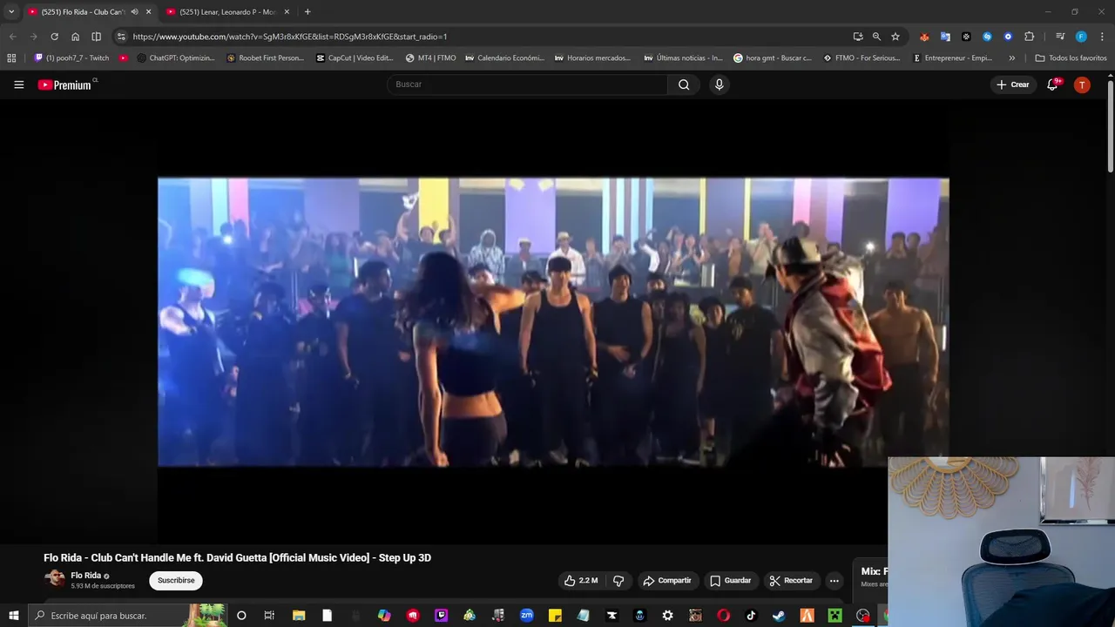This screenshot has height=627, width=1115.
Task: Open the Windows Start menu
Action: (x=13, y=616)
